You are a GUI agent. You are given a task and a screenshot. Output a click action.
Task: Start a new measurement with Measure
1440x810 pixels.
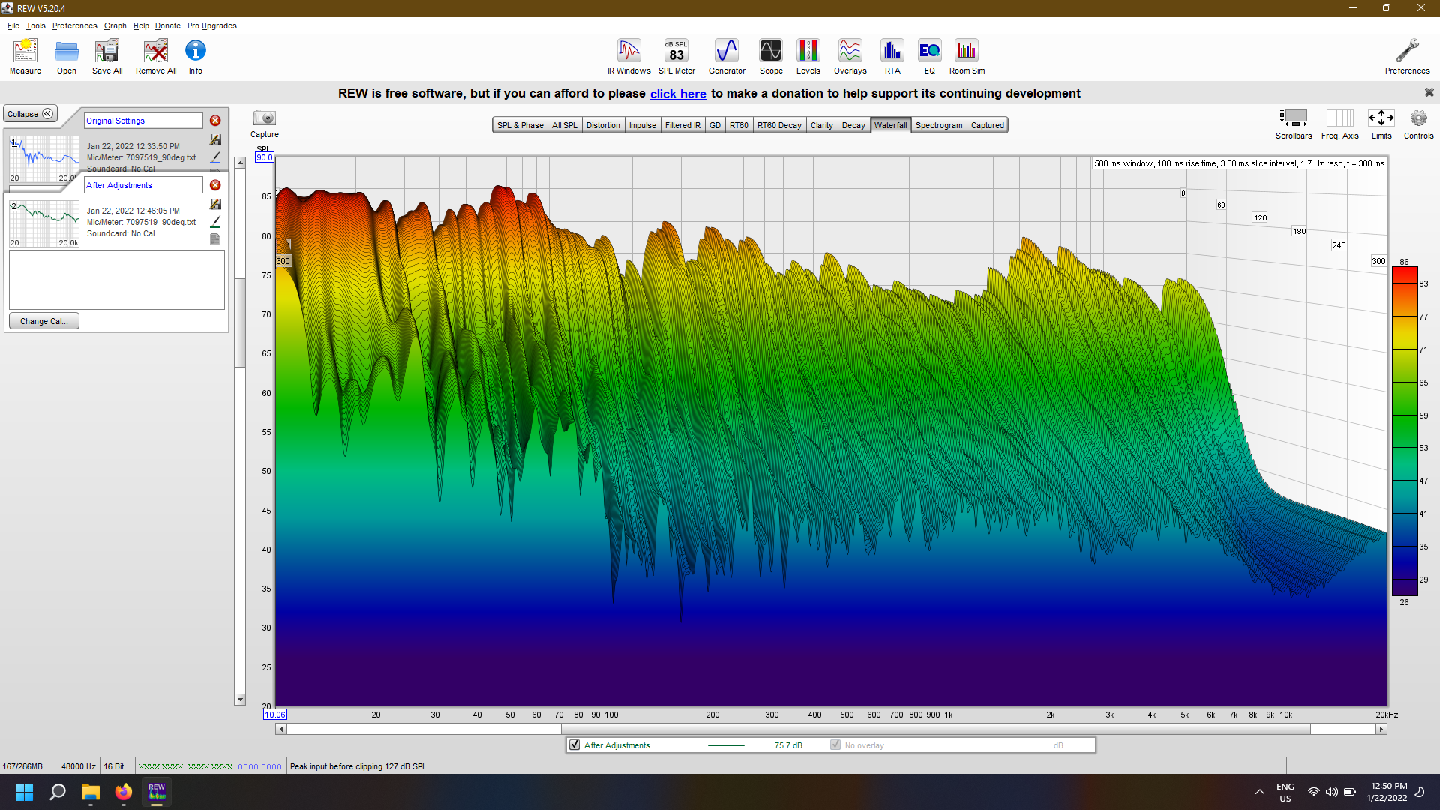[x=25, y=57]
